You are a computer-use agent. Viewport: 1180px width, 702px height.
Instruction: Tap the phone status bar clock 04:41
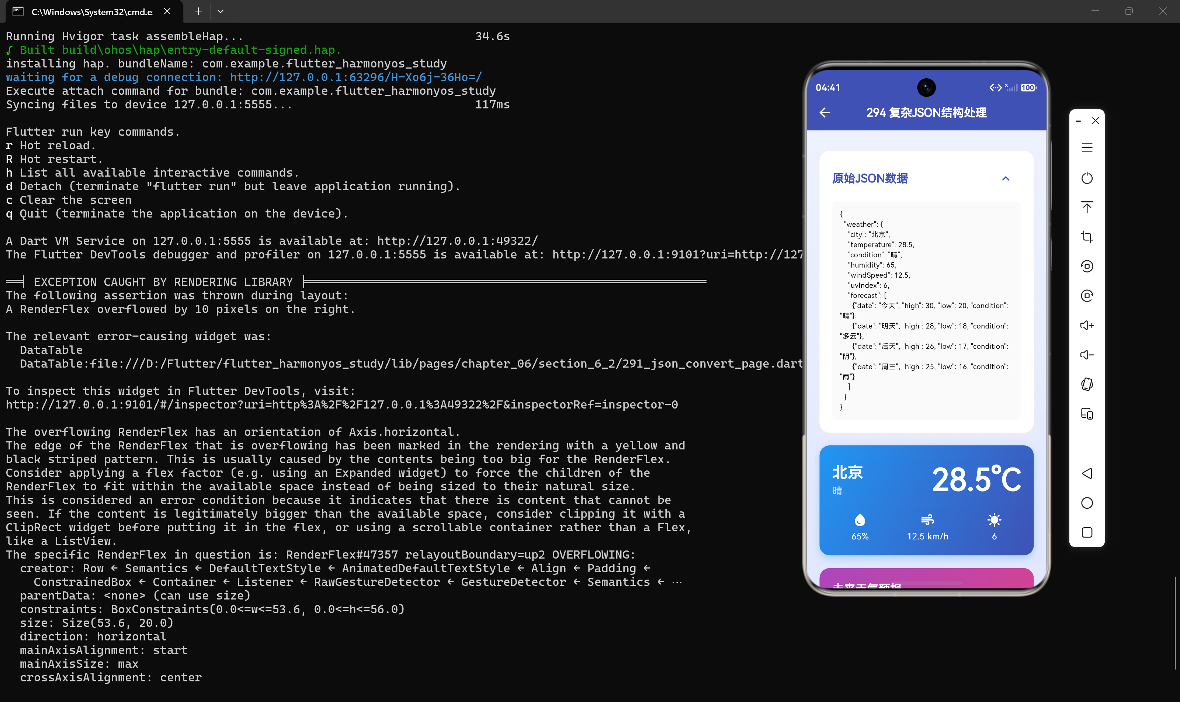[x=828, y=88]
